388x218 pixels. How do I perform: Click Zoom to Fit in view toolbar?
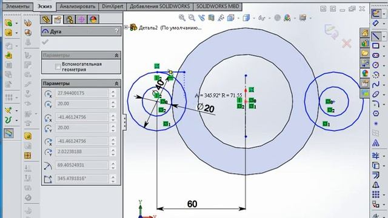[x=182, y=18]
